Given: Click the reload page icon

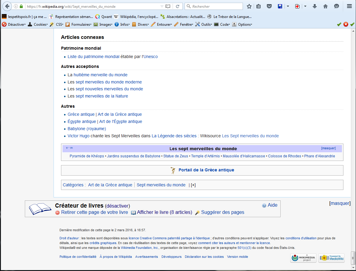Looking at the screenshot, I should pyautogui.click(x=177, y=6).
